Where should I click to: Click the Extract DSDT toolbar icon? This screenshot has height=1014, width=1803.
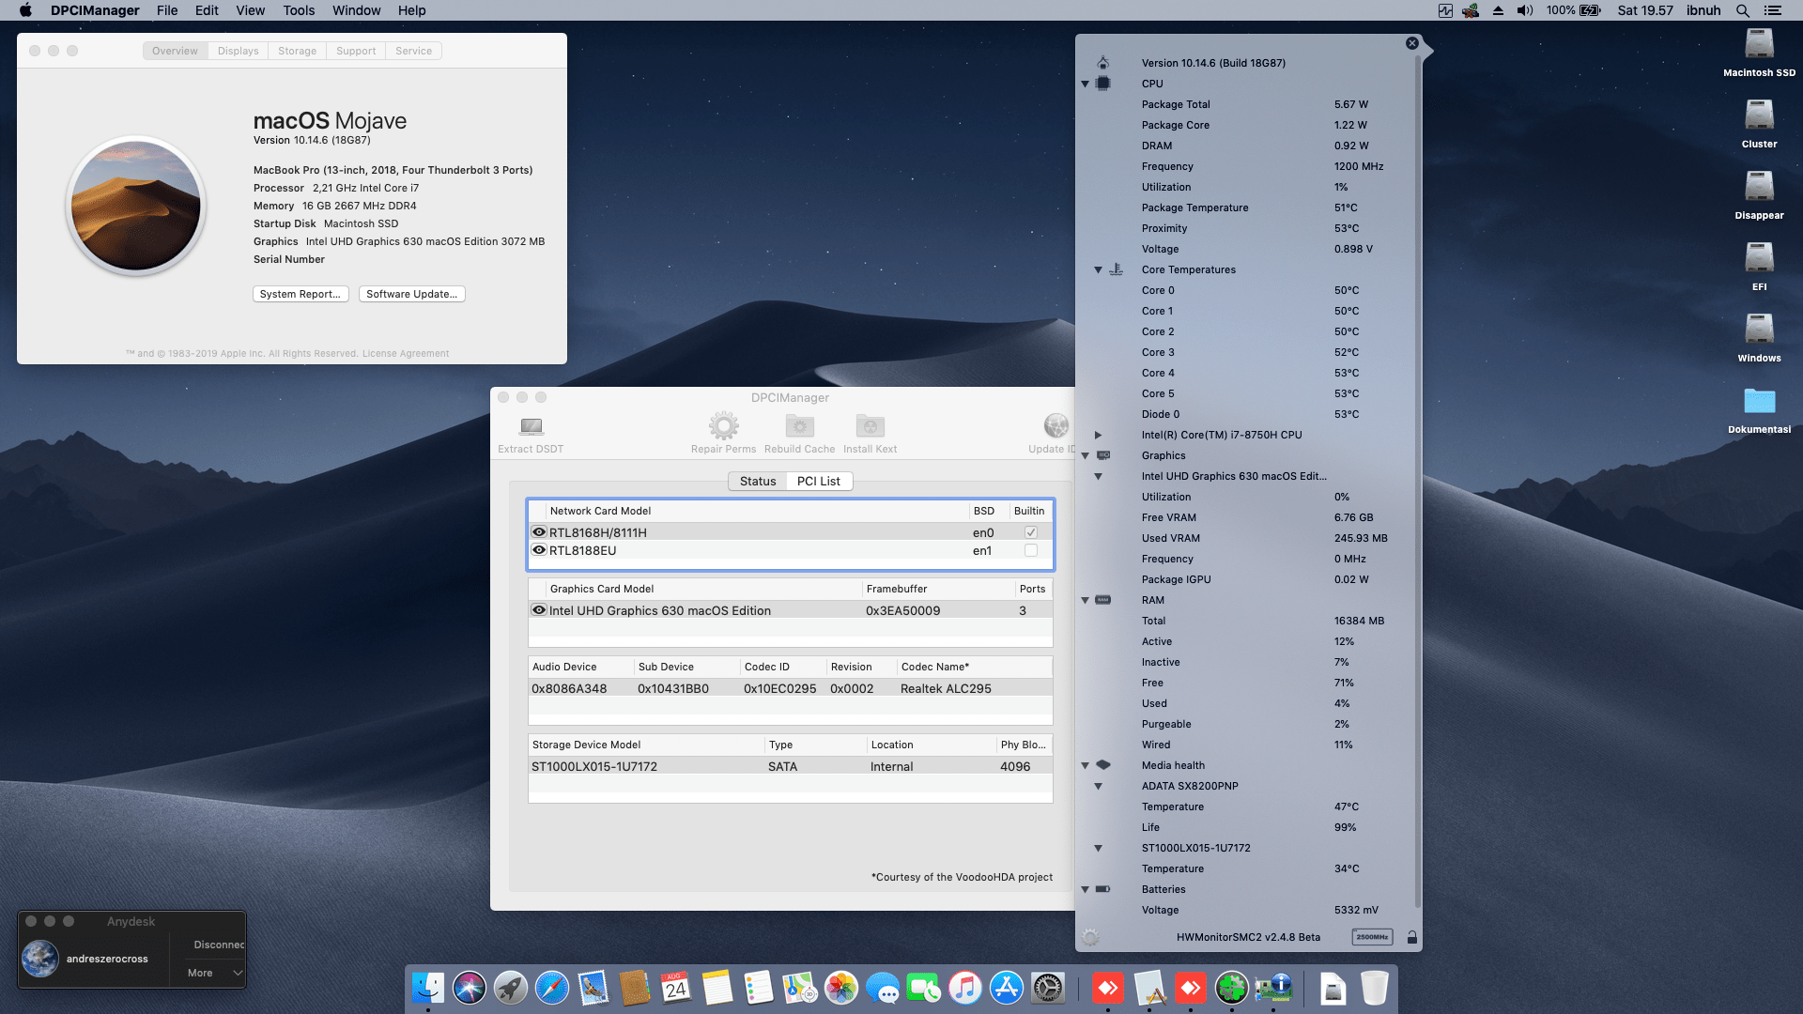click(532, 427)
